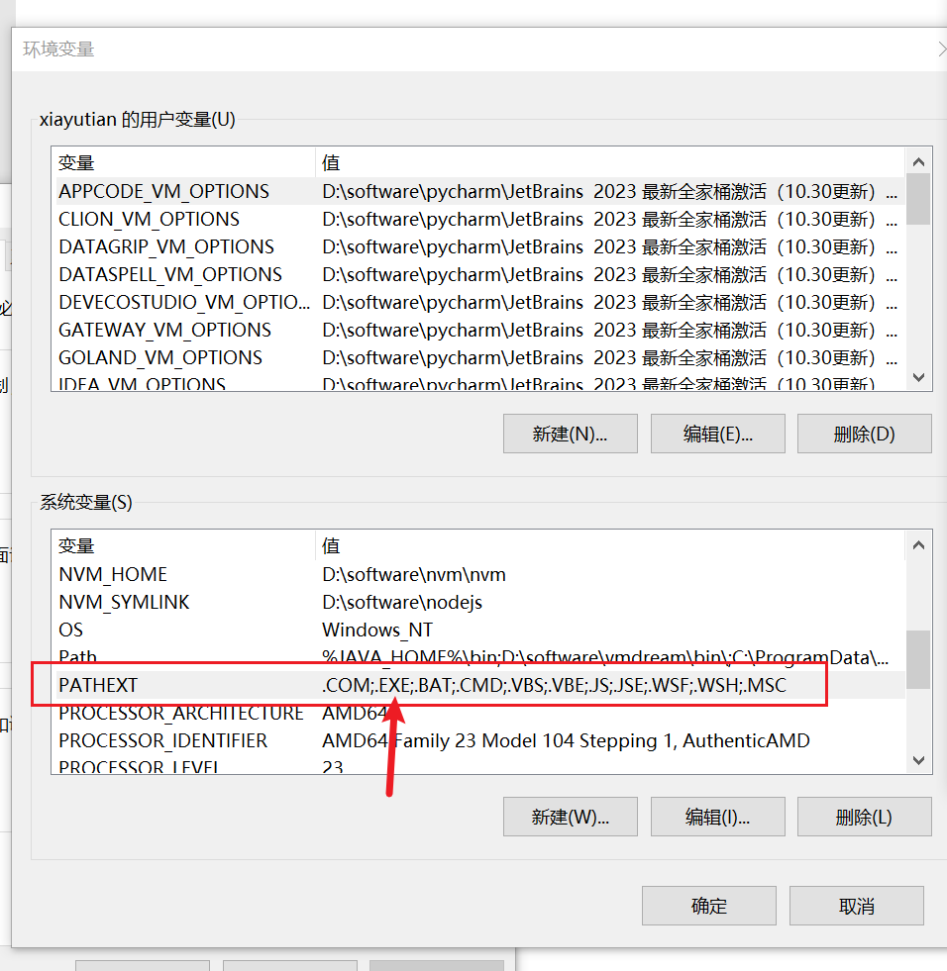
Task: Confirm the dialog with 确定
Action: tap(708, 906)
